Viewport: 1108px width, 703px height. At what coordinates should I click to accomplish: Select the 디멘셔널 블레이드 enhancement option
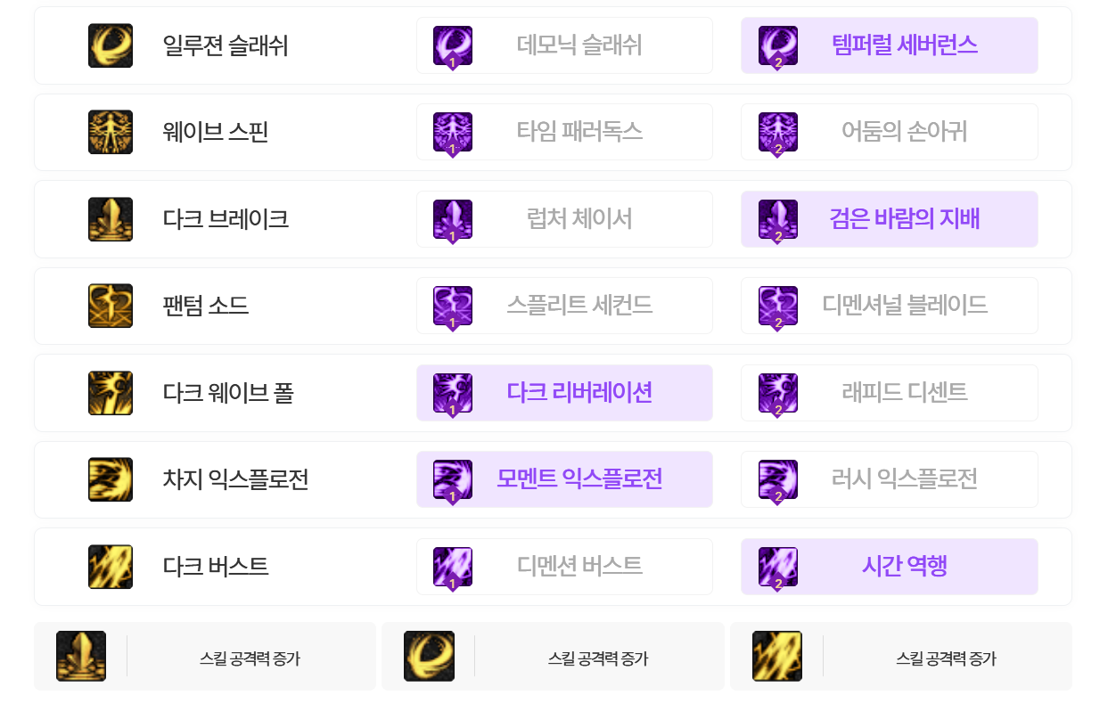[x=889, y=306]
